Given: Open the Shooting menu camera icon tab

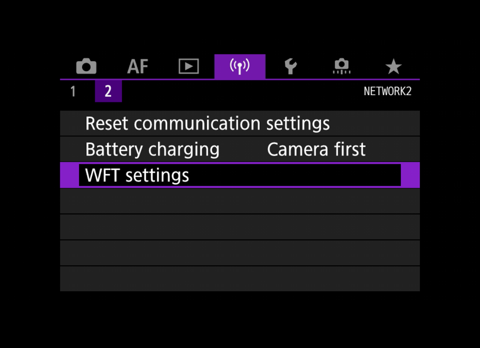Looking at the screenshot, I should [x=86, y=66].
